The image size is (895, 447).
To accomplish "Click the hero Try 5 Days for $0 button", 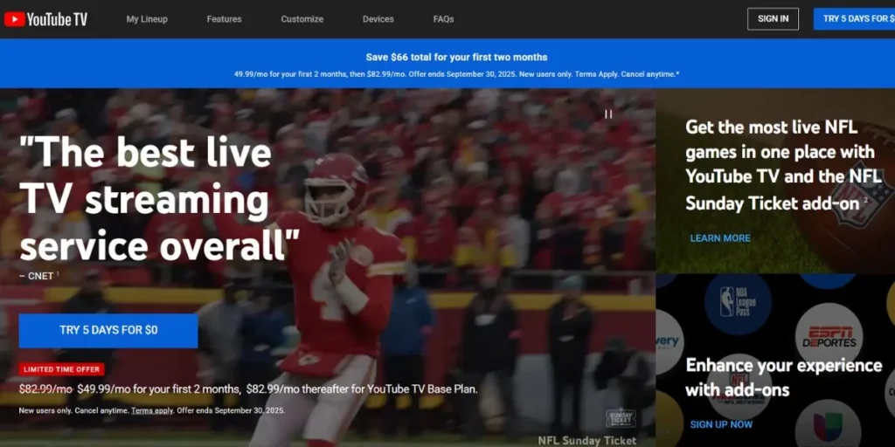I will [x=108, y=330].
